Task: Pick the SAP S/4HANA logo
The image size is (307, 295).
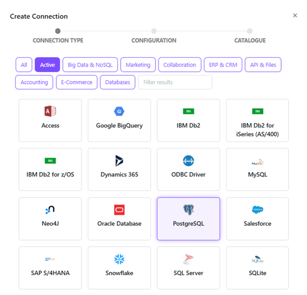Action: tap(50, 259)
